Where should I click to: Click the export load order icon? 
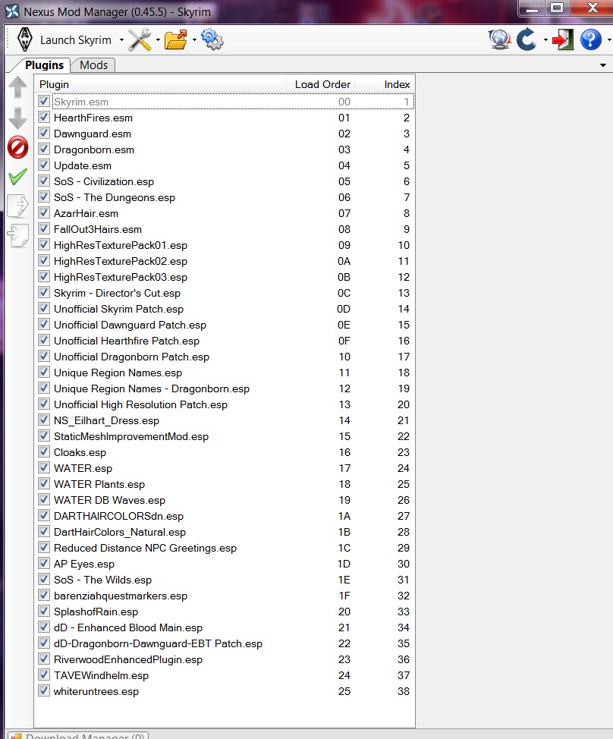pos(17,206)
